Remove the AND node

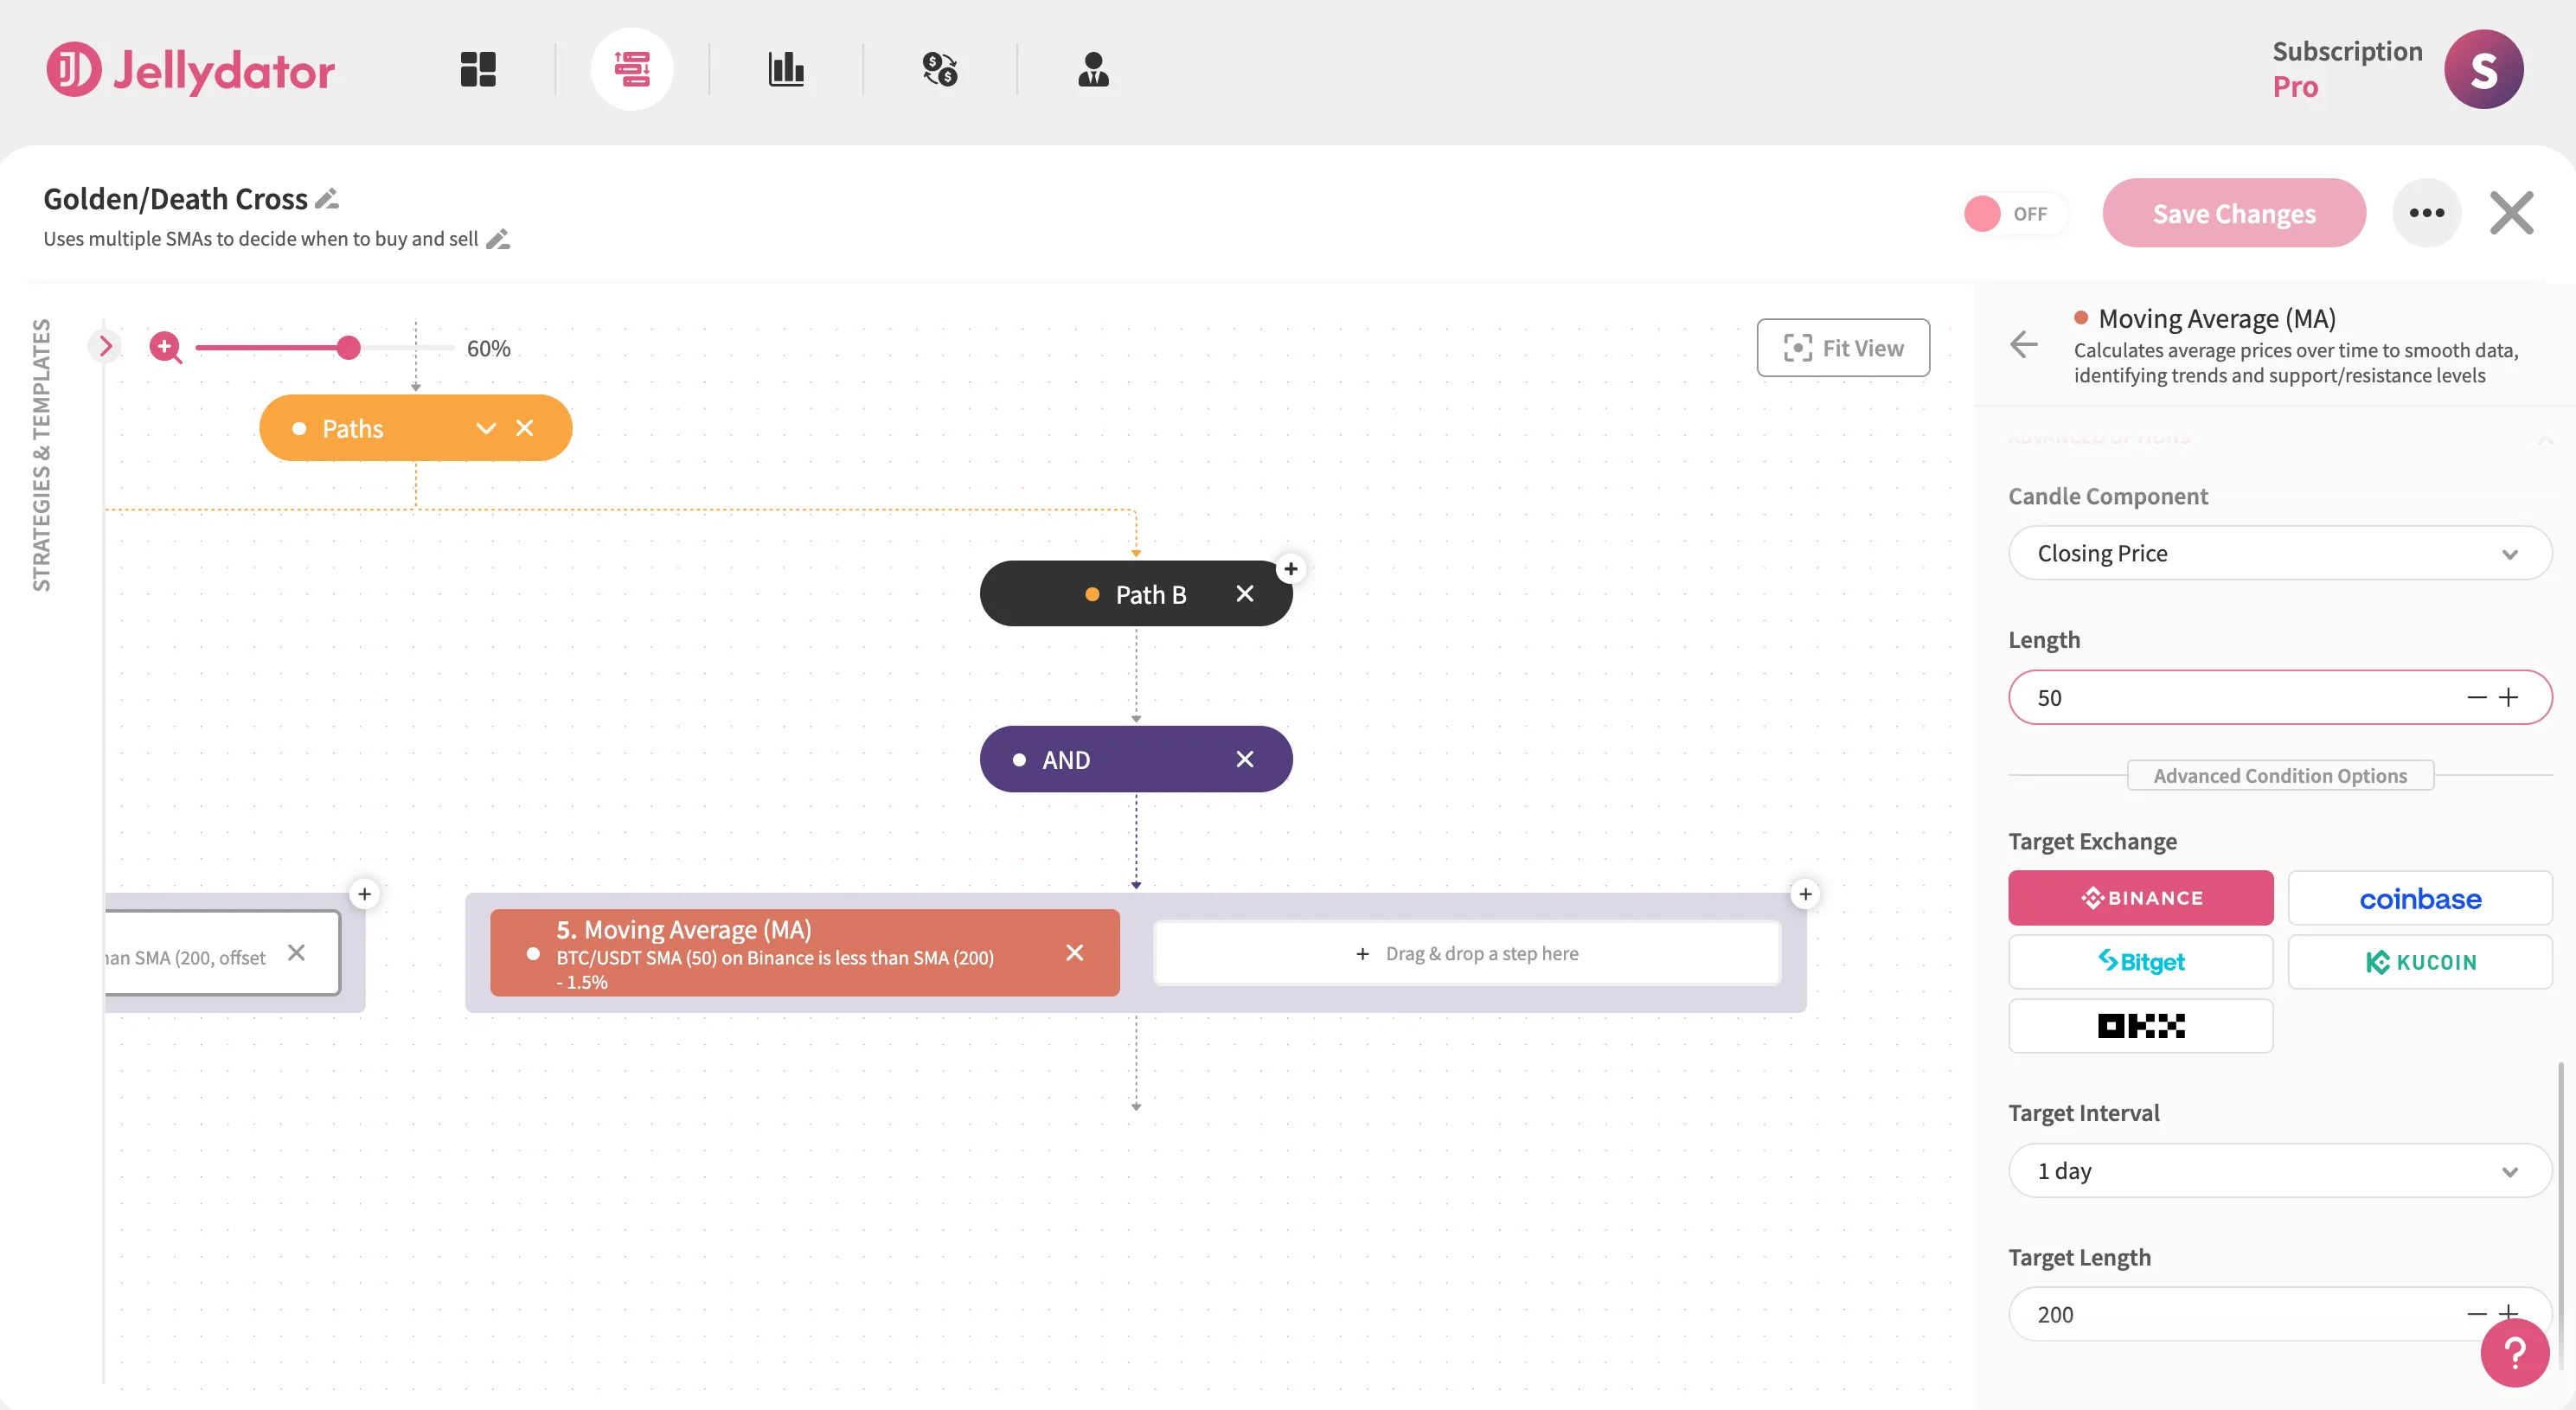pyautogui.click(x=1245, y=759)
